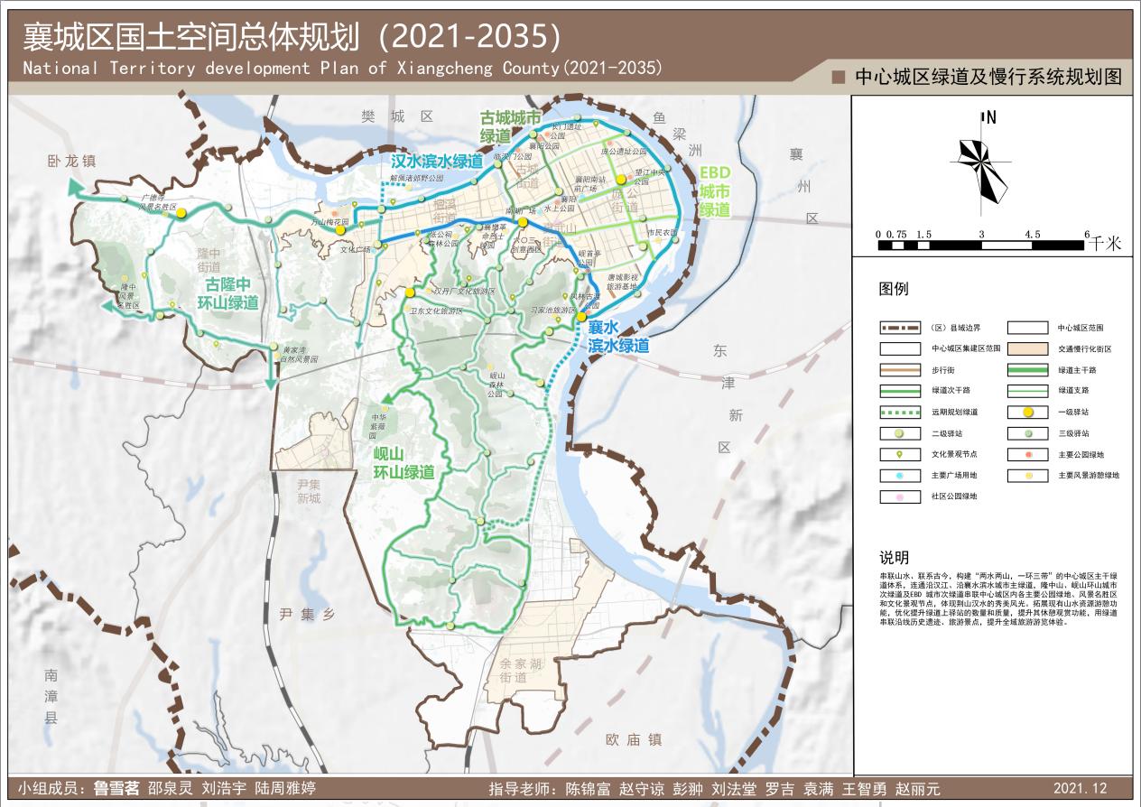Click the 主要公园绿地 red dot in legend
Image resolution: width=1141 pixels, height=807 pixels.
(x=1027, y=454)
